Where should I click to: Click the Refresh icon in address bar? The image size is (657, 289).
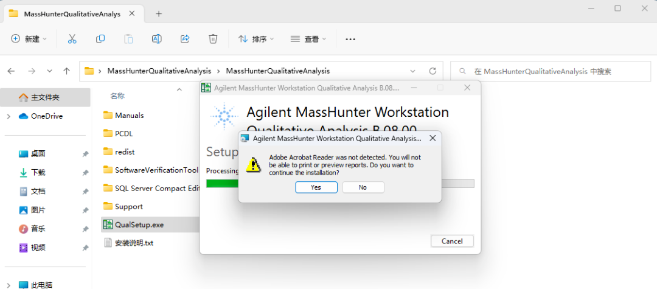[x=433, y=71]
